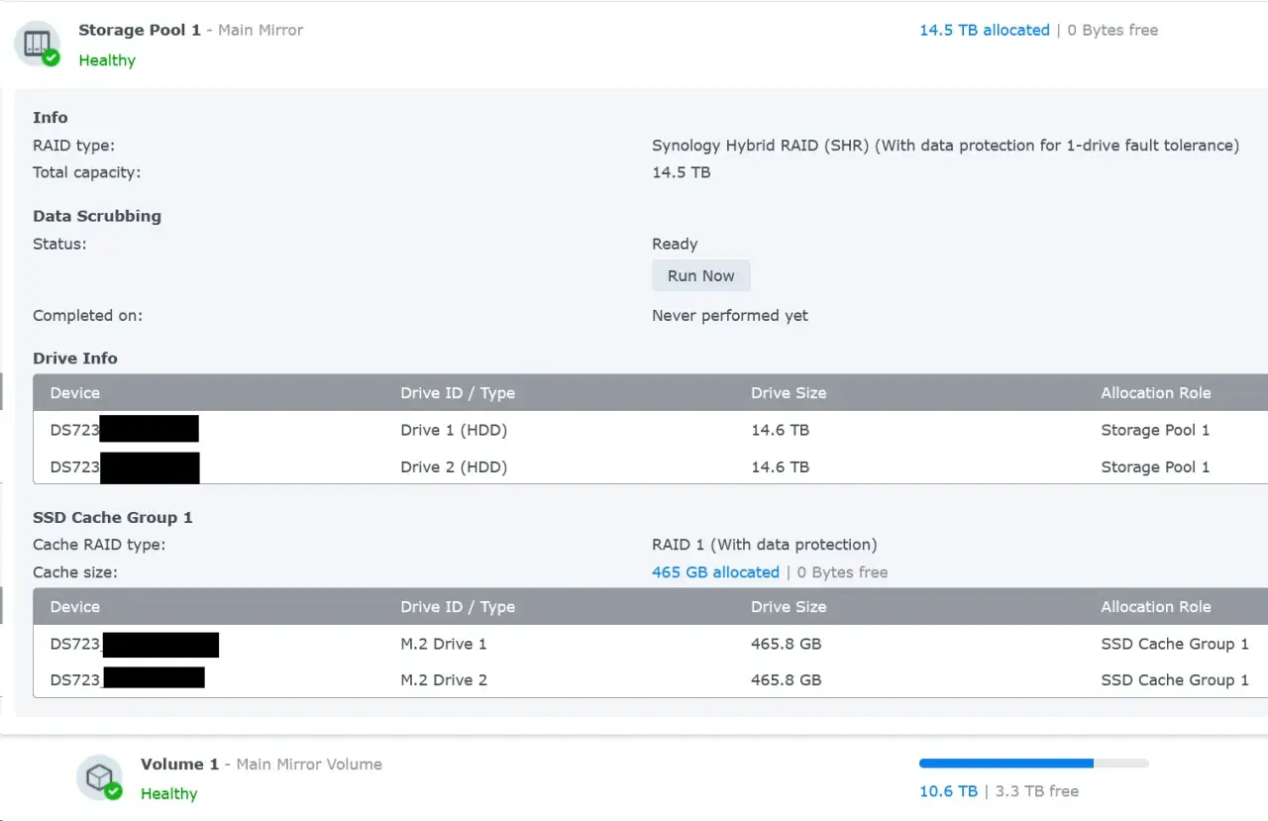Image resolution: width=1268 pixels, height=821 pixels.
Task: Open the 14.5 TB allocated link
Action: (x=984, y=30)
